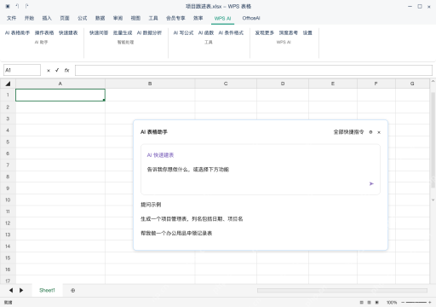Open 设置 in the WPS AI ribbon
The image size is (436, 307).
[307, 33]
